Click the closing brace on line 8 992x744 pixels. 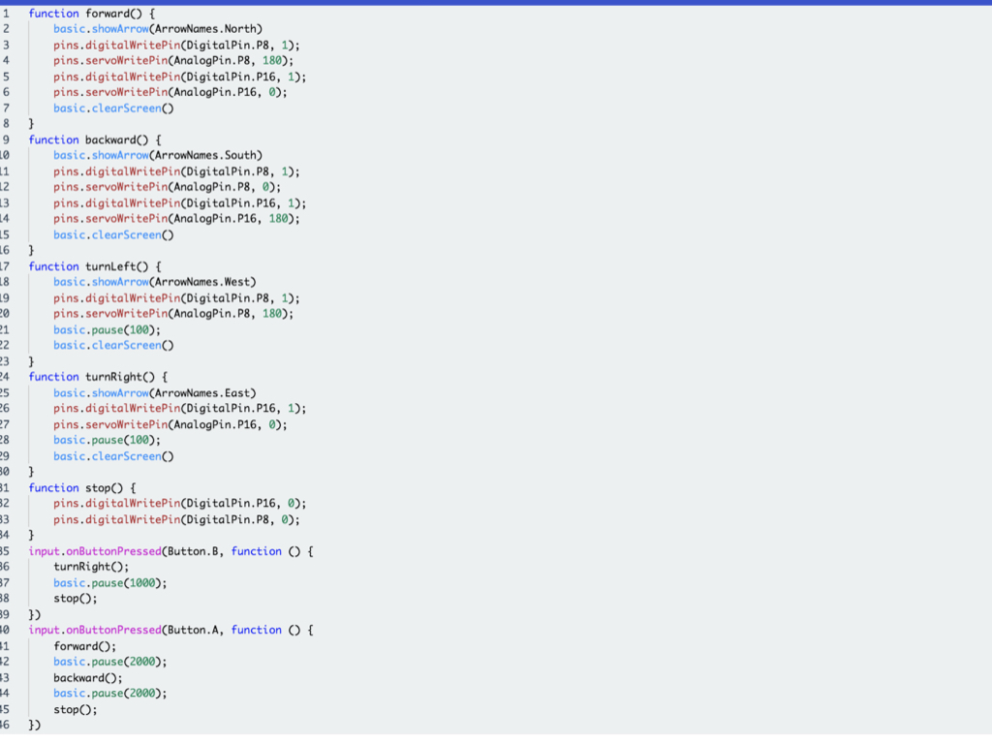[31, 124]
